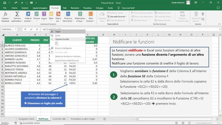Choose Taglia in the context menu
This screenshot has width=222, height=125.
point(68,32)
